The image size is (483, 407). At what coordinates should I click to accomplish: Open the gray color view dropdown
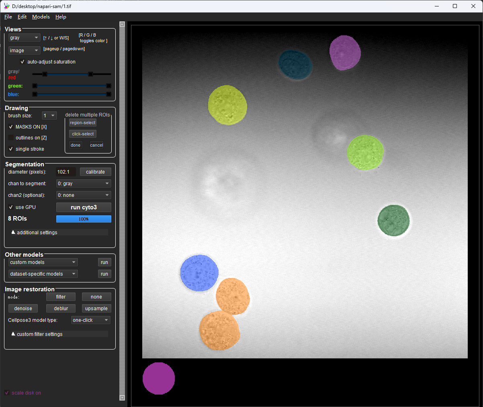click(24, 38)
